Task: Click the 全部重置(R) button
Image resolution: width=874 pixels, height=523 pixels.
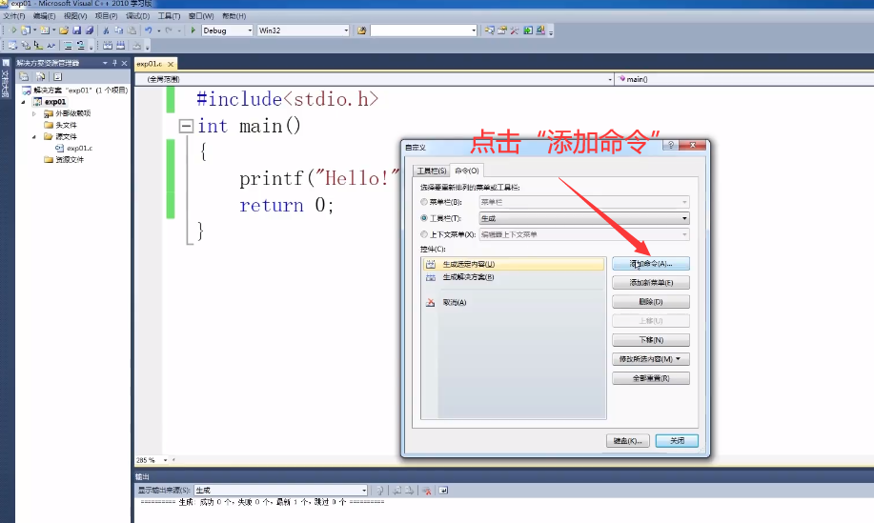Action: tap(650, 378)
